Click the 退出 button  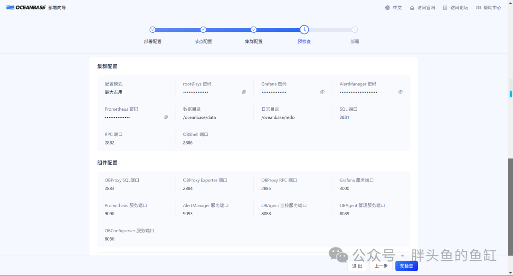point(357,266)
